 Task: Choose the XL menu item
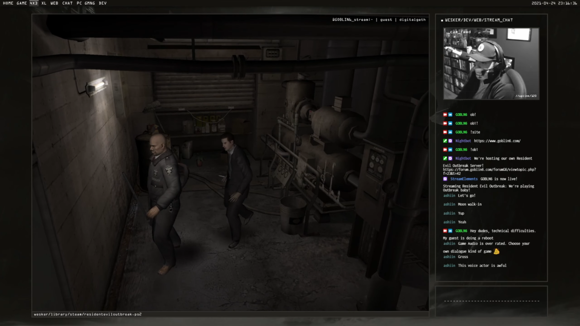point(44,3)
